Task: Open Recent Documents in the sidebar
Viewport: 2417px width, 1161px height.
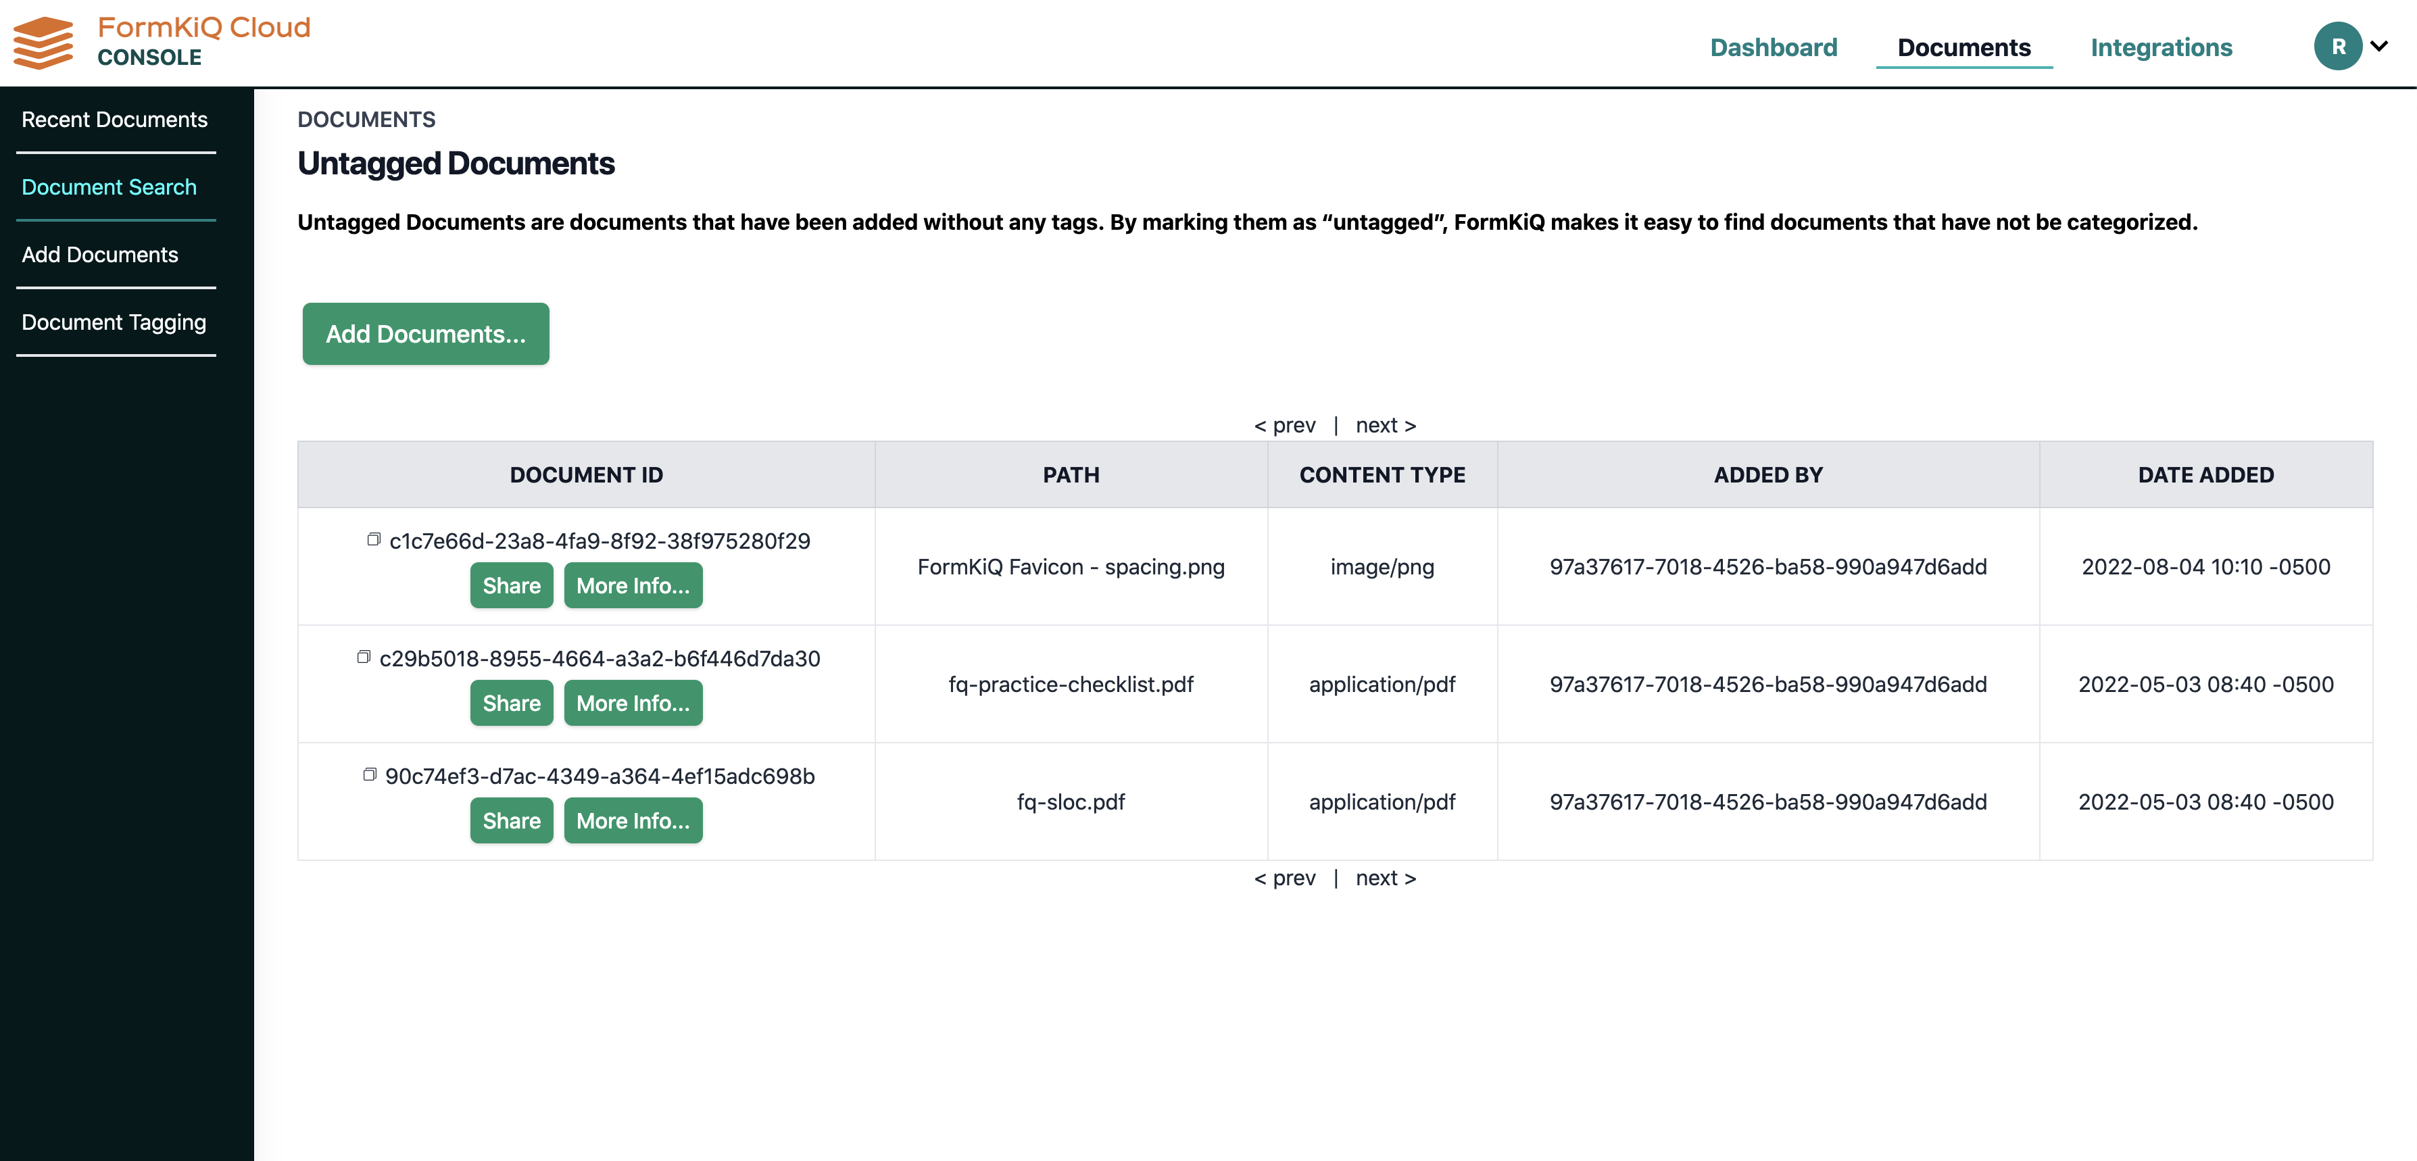Action: pyautogui.click(x=114, y=119)
